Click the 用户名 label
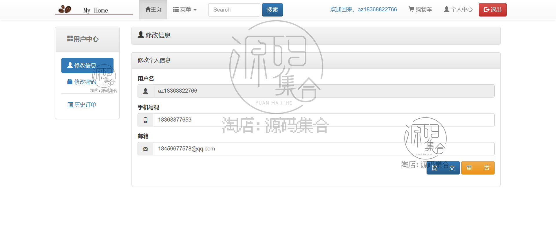This screenshot has height=226, width=556. pos(146,79)
